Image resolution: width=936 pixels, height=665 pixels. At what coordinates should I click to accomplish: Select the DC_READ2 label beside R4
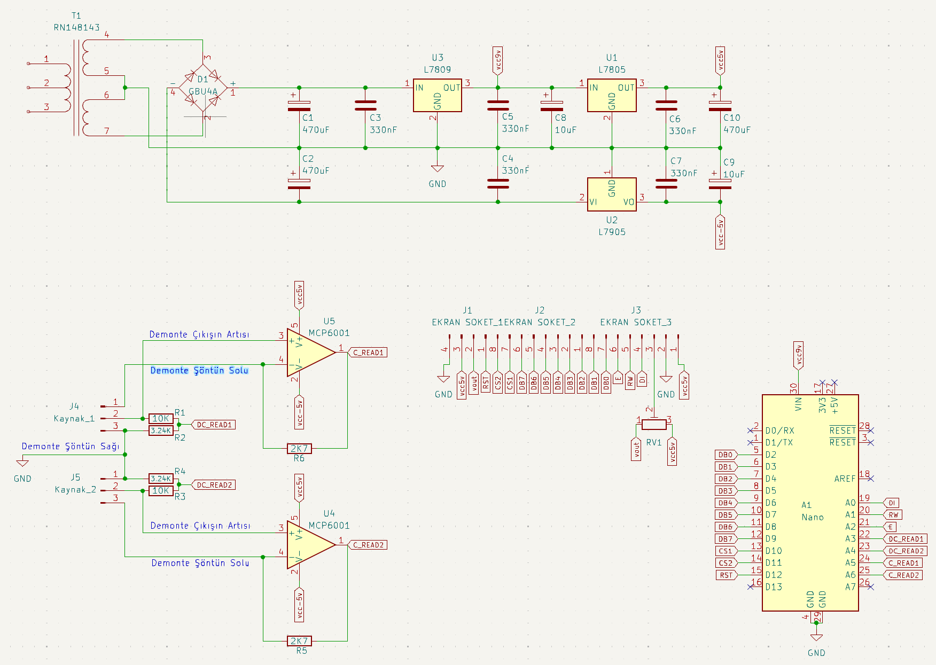pos(213,485)
